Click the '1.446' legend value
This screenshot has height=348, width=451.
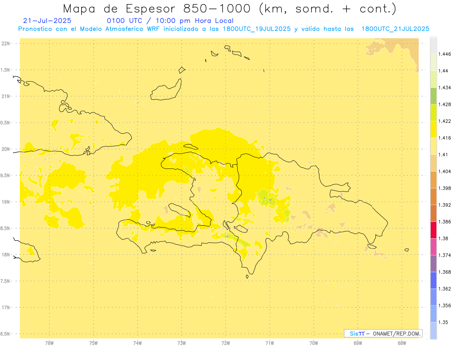point(445,54)
